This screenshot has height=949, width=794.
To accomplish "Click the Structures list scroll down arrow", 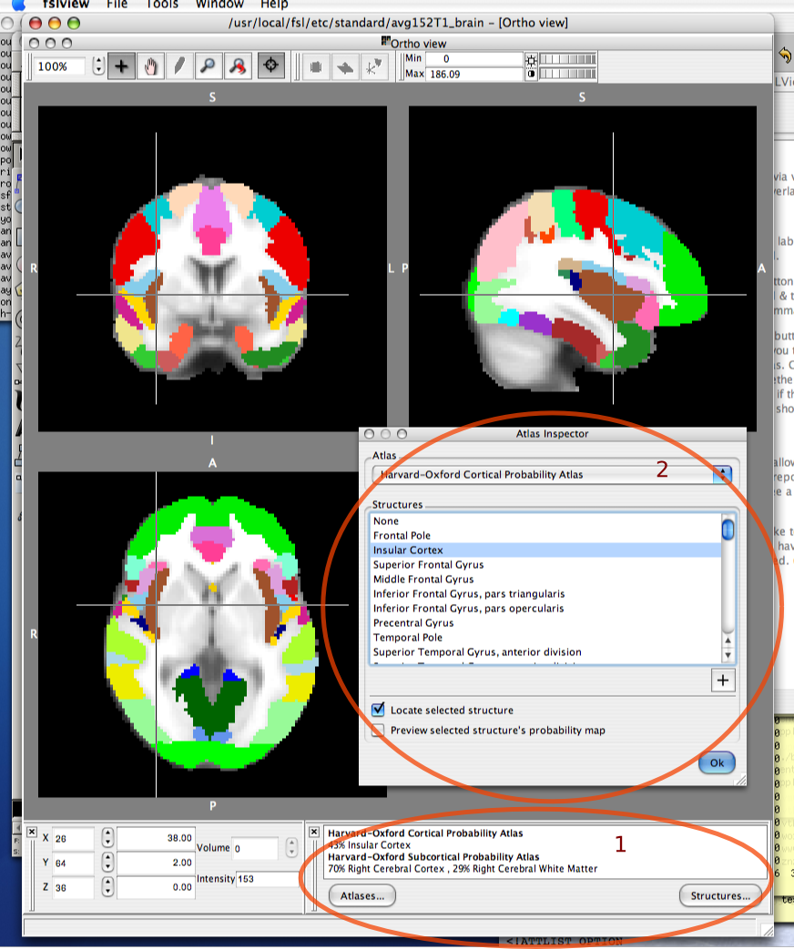I will [728, 655].
